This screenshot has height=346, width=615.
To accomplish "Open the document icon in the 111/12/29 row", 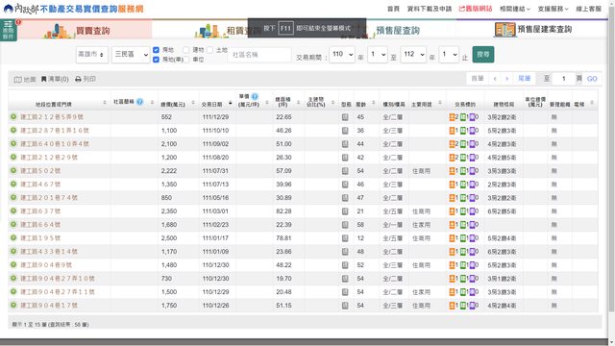I will click(345, 117).
